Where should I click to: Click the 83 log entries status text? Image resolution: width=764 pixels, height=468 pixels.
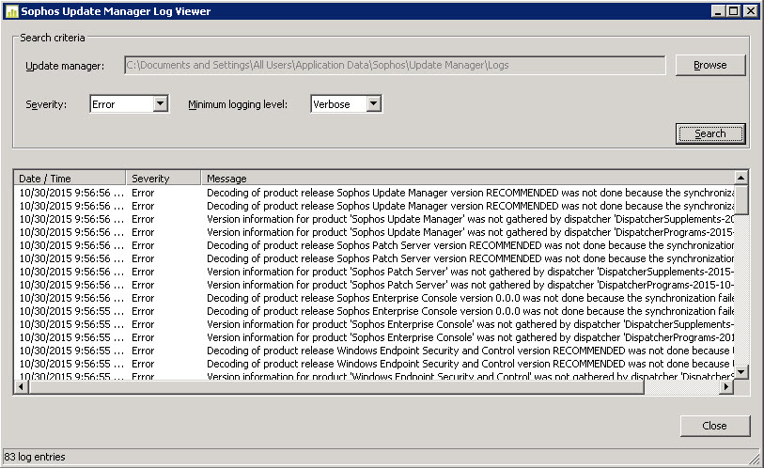click(35, 457)
